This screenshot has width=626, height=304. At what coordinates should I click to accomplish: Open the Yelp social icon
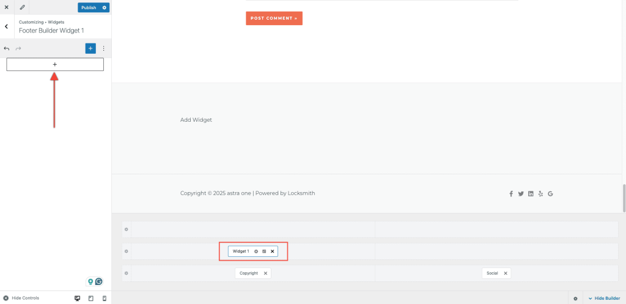coord(540,194)
